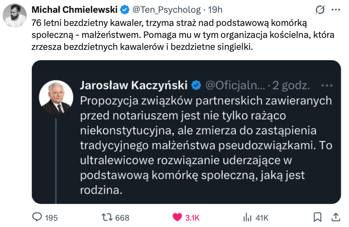349x227 pixels.
Task: Click the reply speech bubble icon
Action: tap(37, 217)
